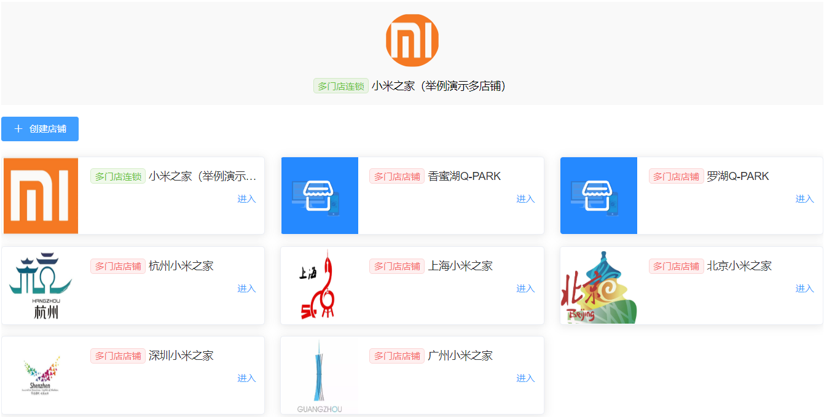Click the 多门店店铺 tag beside 罗湖Q-PARK

pos(677,176)
